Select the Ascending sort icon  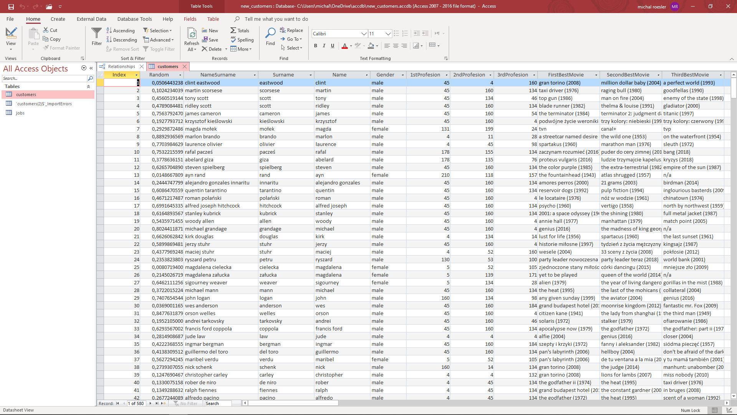click(x=121, y=30)
